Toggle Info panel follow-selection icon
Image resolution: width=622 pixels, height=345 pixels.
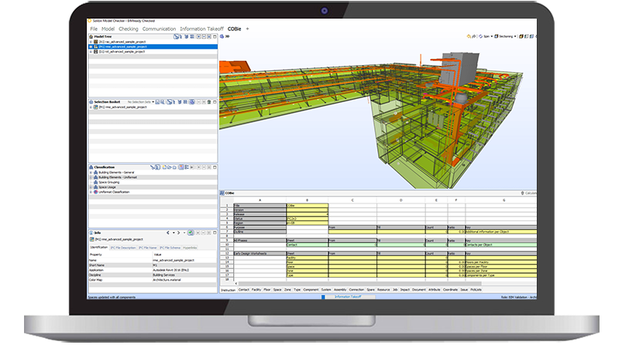pyautogui.click(x=191, y=233)
